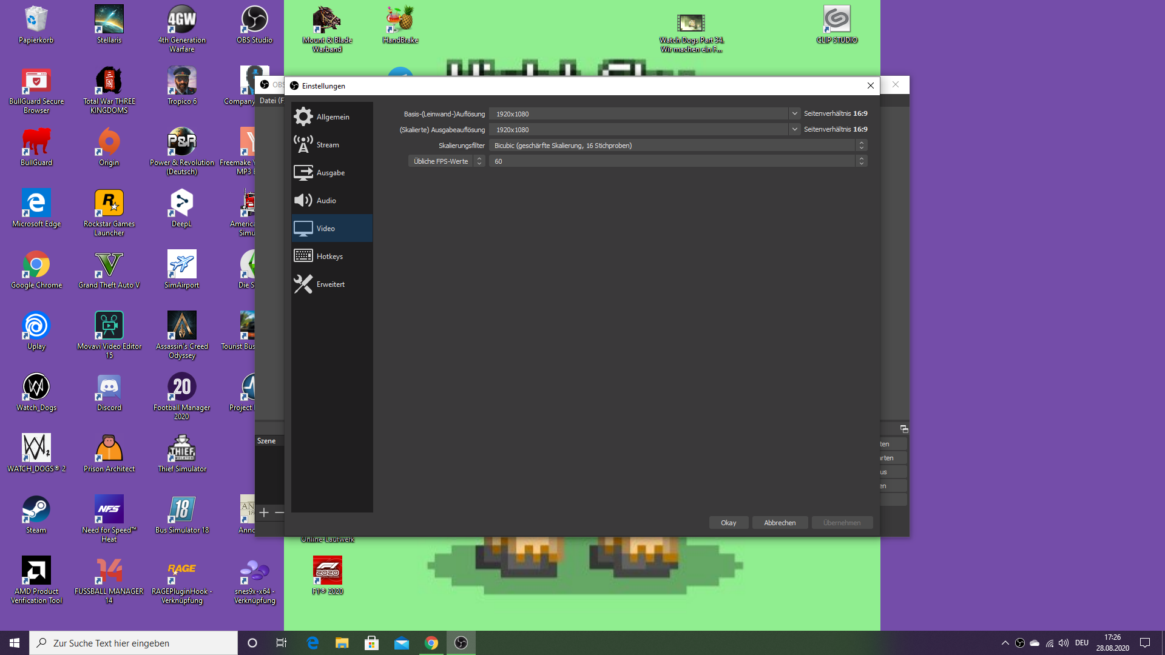Expand (Skalierte) Ausgabeauflösung dropdown arrow

794,129
